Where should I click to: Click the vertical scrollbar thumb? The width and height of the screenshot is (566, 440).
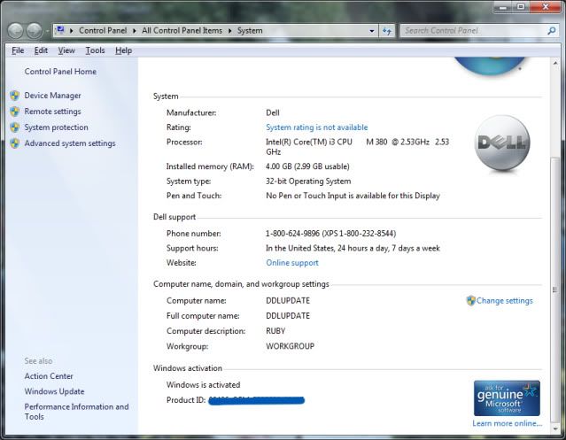[555, 289]
